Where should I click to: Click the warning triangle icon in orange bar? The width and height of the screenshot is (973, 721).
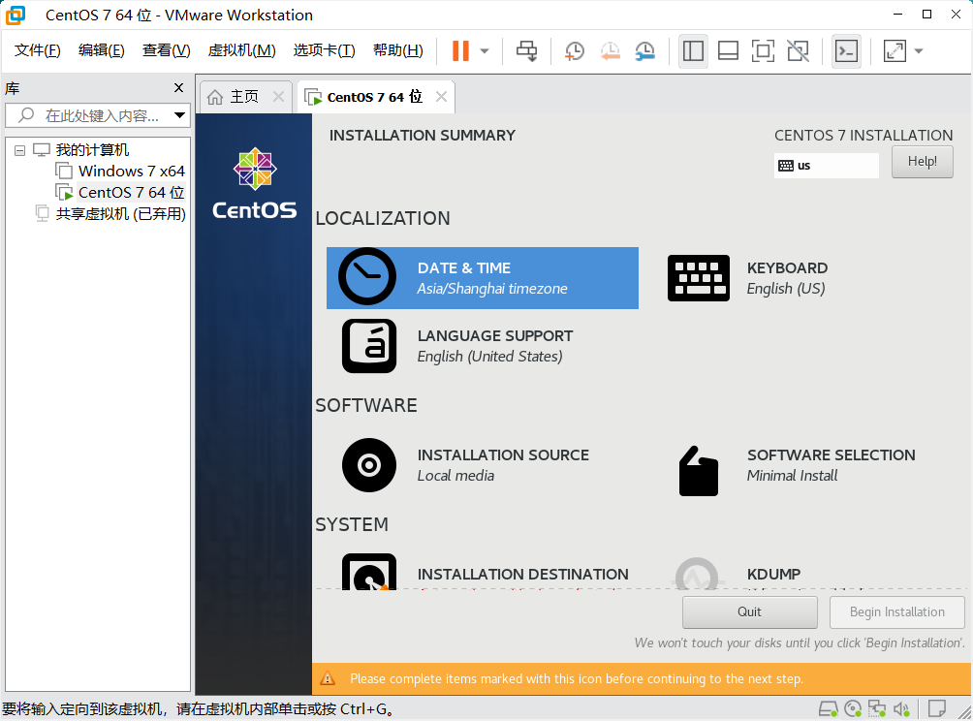coord(327,678)
